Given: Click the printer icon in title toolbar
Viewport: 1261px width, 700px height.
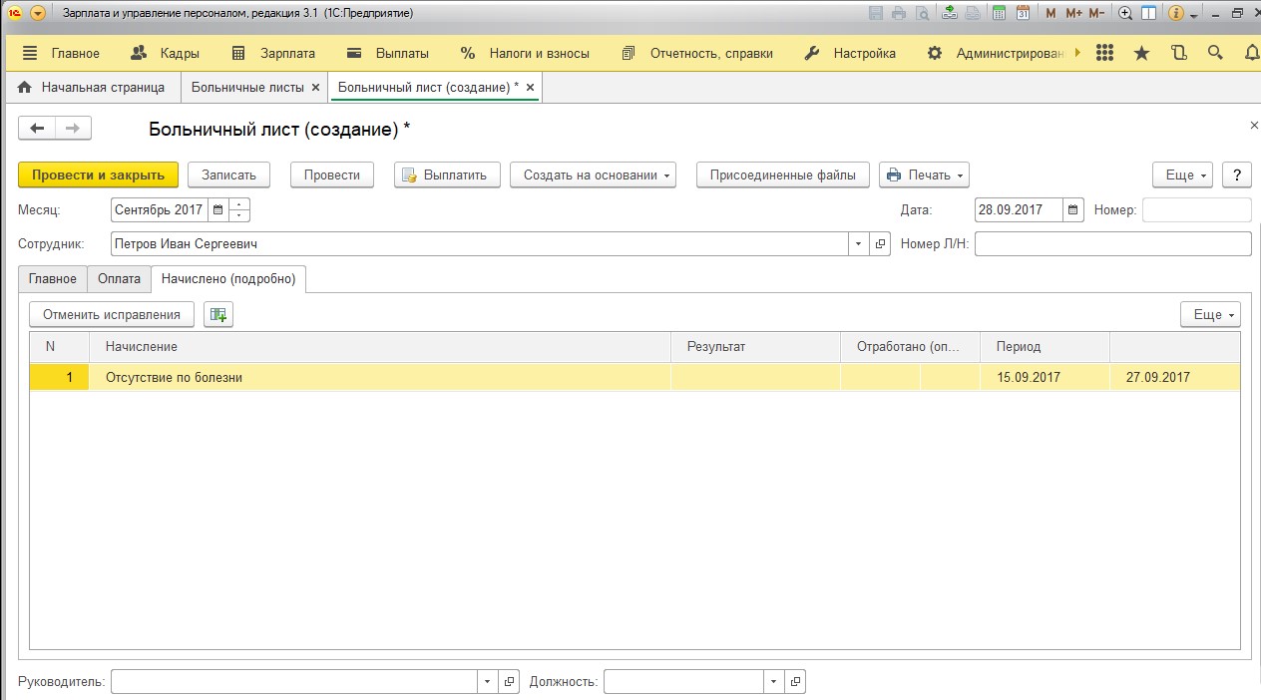Looking at the screenshot, I should (899, 13).
